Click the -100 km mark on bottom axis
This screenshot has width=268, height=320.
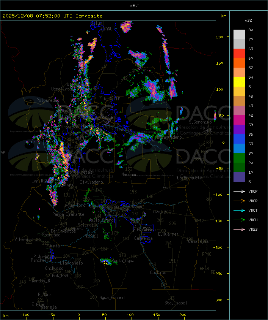[x=25, y=315]
